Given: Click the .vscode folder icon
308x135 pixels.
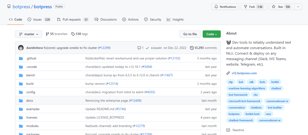Looking at the screenshot, I should pyautogui.click(x=21, y=67).
